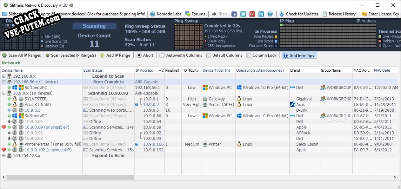The height and width of the screenshot is (189, 401).
Task: Click the purchase & pricing info banner
Action: point(74,14)
